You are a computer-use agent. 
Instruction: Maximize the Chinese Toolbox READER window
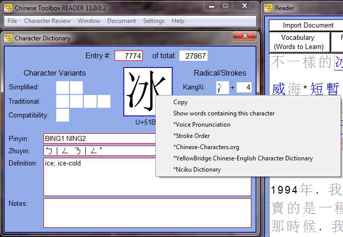pyautogui.click(x=225, y=6)
